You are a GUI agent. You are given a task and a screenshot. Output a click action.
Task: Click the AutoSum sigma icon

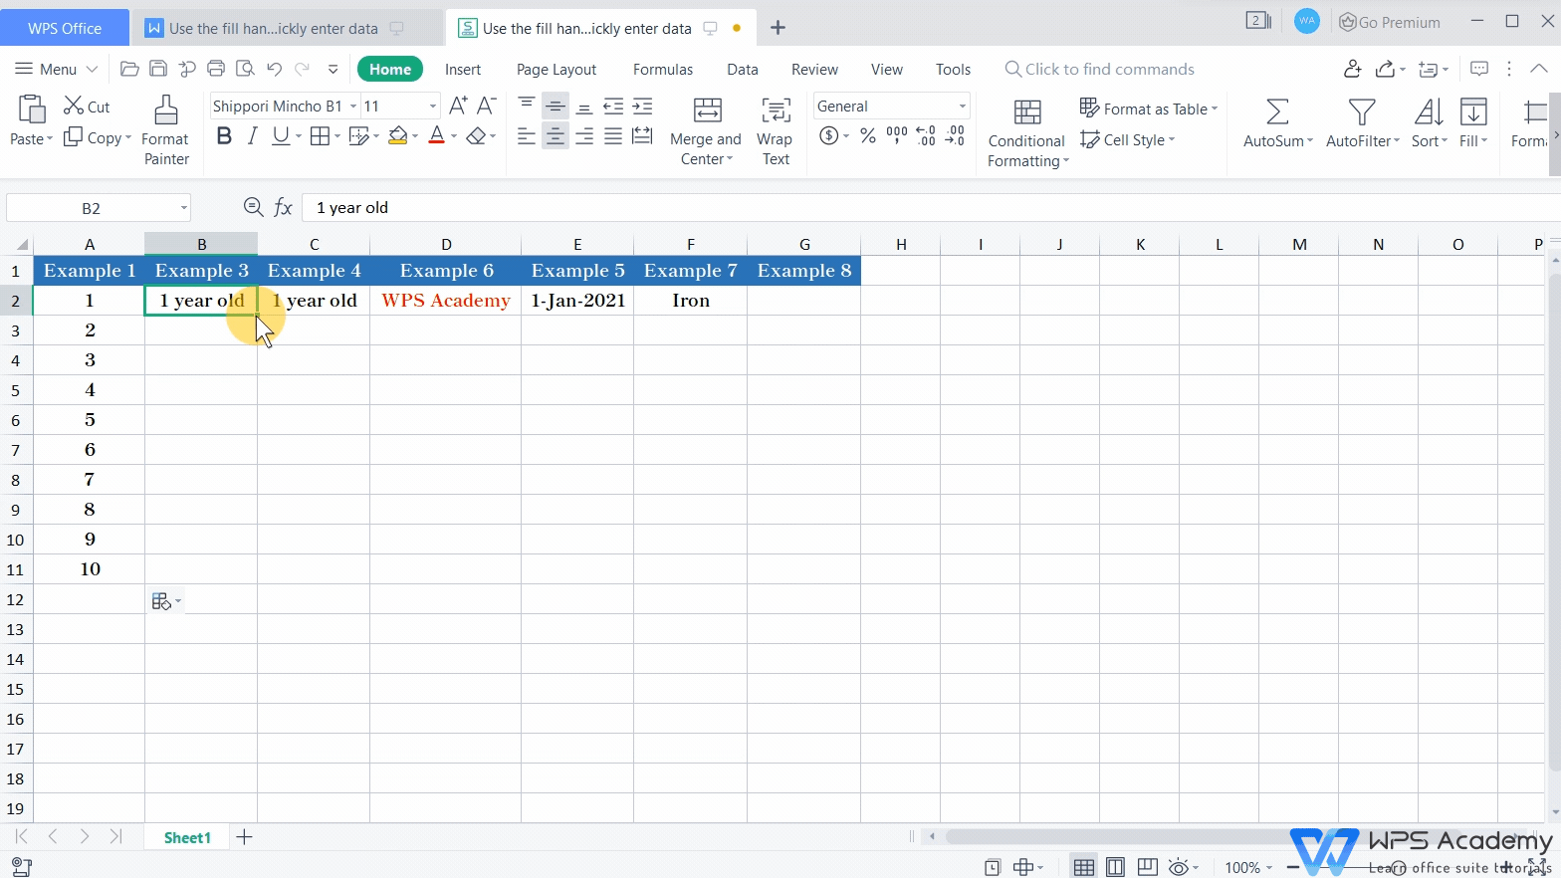click(1277, 111)
